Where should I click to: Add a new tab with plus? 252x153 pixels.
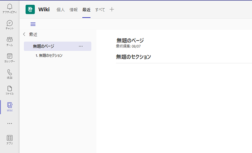point(112,9)
